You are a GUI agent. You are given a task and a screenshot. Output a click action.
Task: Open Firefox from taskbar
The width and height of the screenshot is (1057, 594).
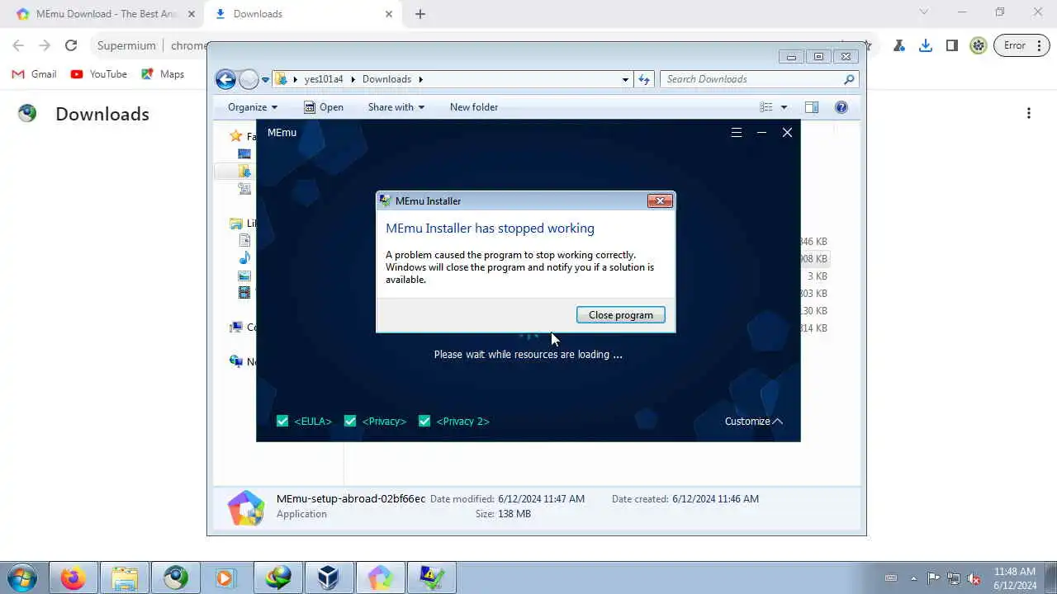[73, 577]
